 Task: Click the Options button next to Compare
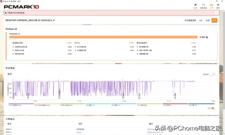pyautogui.click(x=208, y=20)
